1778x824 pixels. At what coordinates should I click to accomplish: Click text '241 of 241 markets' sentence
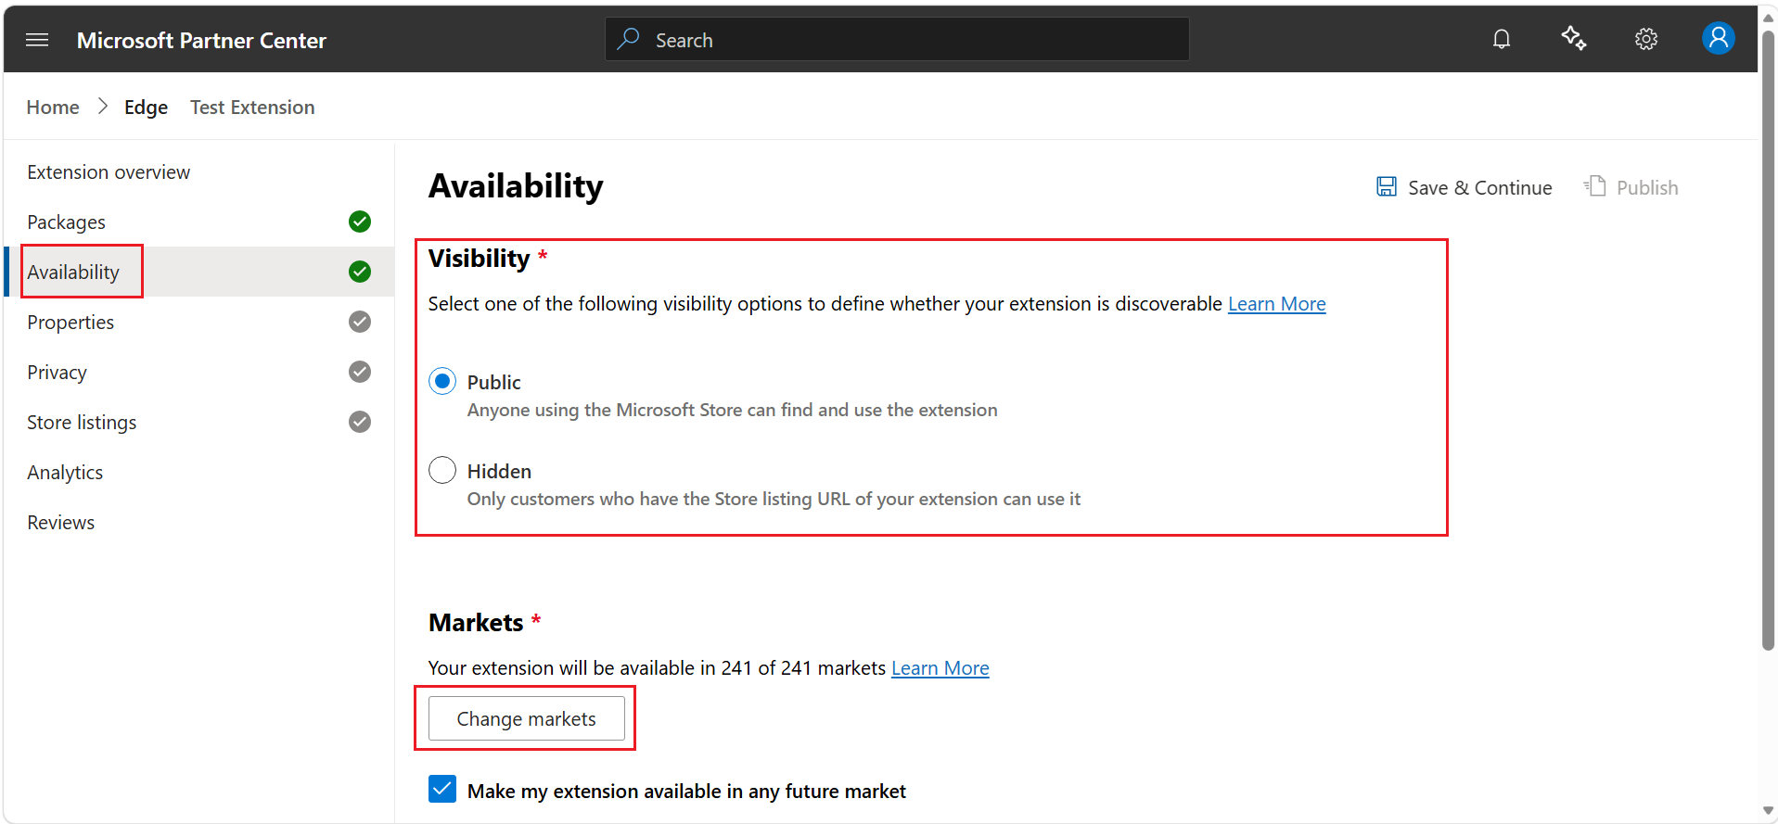coord(657,668)
